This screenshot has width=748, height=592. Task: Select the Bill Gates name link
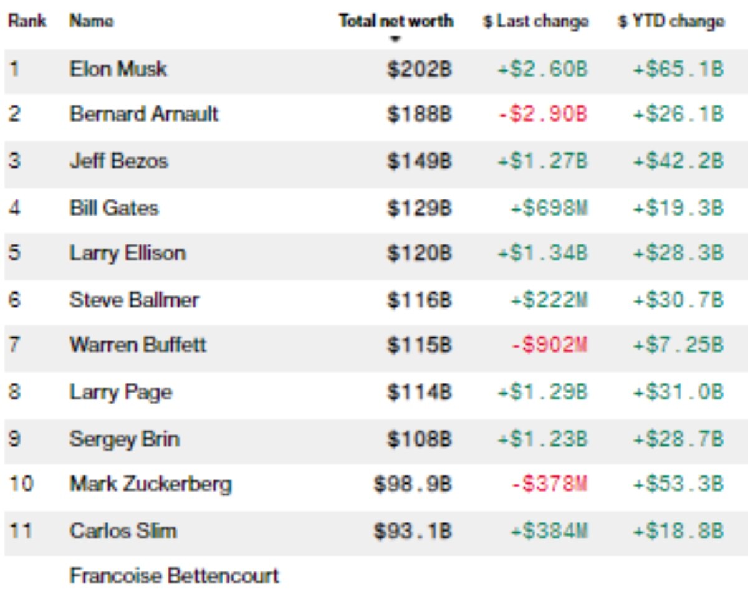pos(113,208)
